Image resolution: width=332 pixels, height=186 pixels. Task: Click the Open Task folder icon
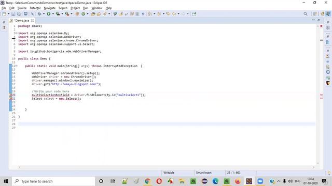pos(99,14)
